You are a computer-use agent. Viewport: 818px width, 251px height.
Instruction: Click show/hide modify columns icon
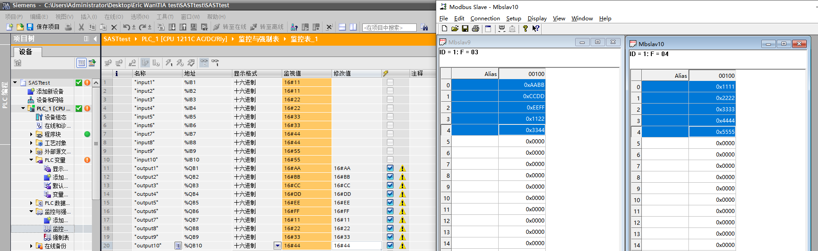(145, 63)
